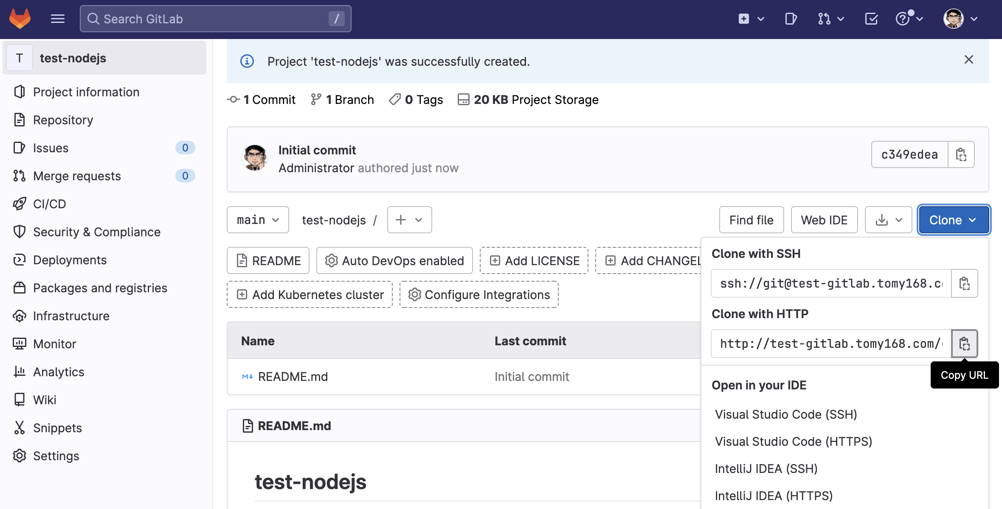This screenshot has height=509, width=1002.
Task: Open the Help dropdown menu
Action: pos(909,19)
